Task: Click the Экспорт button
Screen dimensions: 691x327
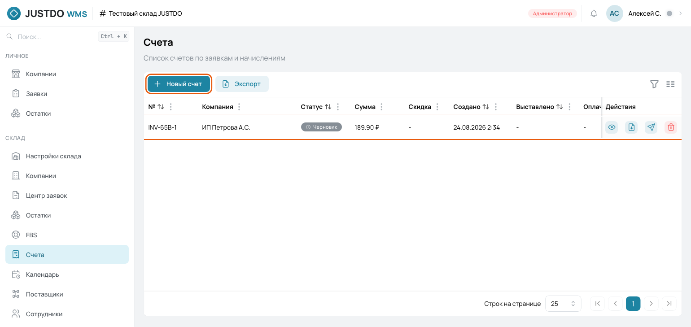Action: [x=242, y=84]
